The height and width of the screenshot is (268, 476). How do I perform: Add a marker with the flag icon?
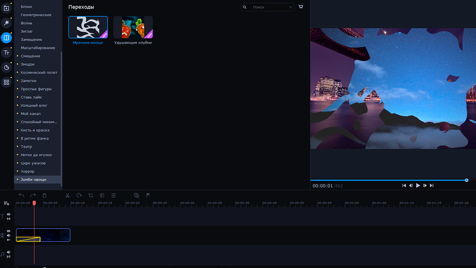click(148, 195)
